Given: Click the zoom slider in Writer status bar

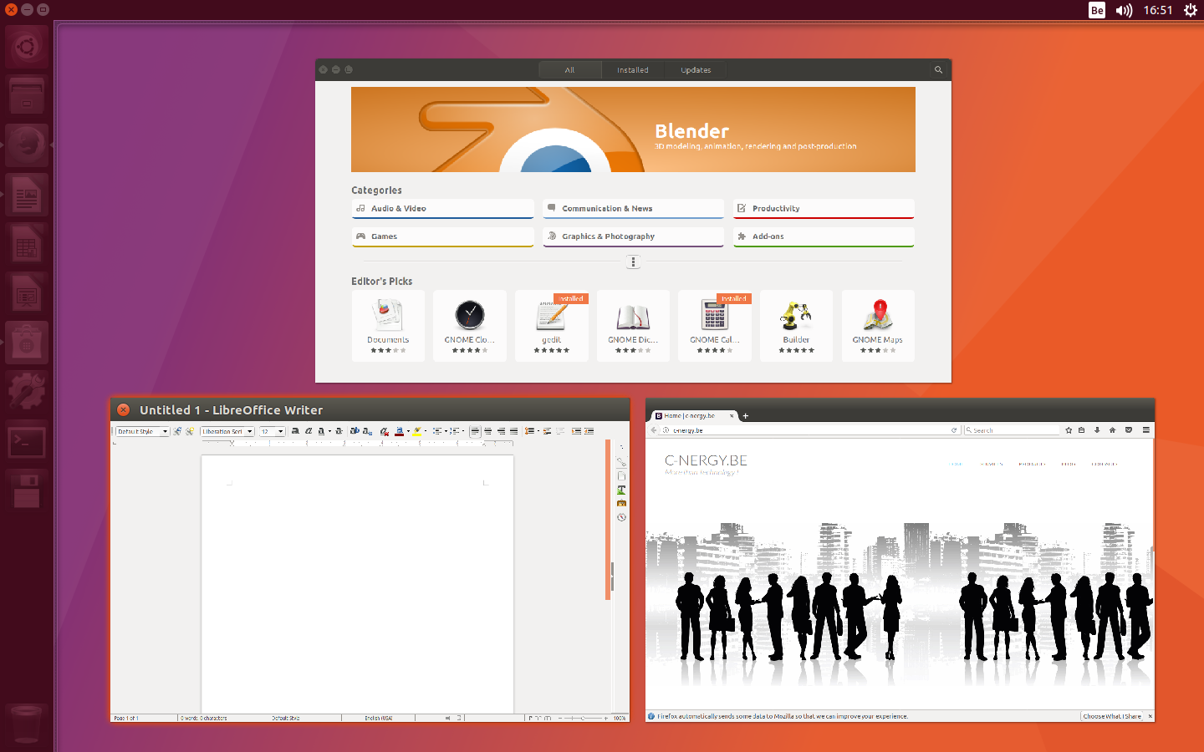Looking at the screenshot, I should click(583, 718).
